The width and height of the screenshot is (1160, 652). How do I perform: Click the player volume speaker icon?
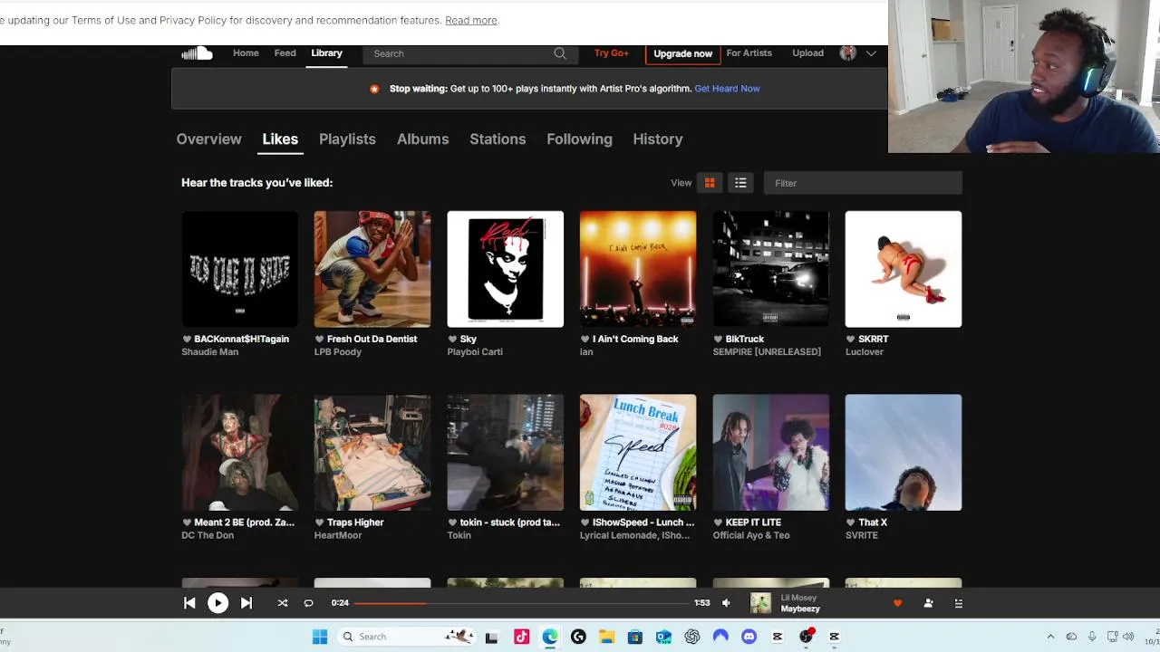click(726, 603)
